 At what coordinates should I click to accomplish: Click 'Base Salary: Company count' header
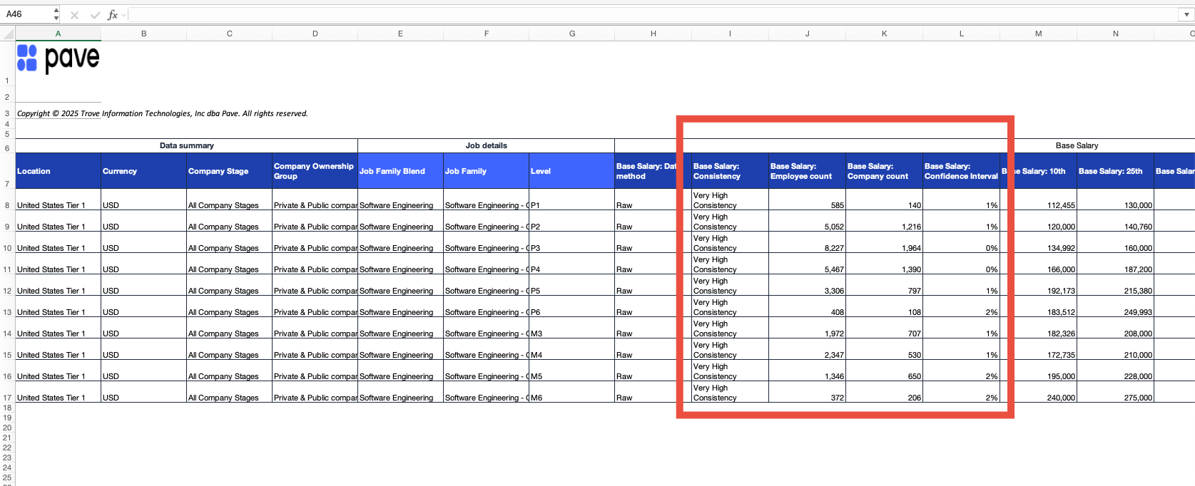tap(885, 171)
